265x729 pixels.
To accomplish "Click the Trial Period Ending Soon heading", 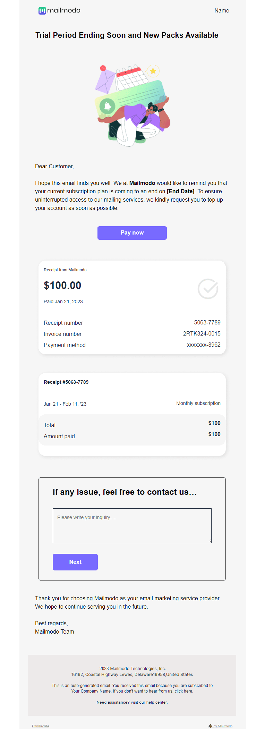I will tap(127, 35).
